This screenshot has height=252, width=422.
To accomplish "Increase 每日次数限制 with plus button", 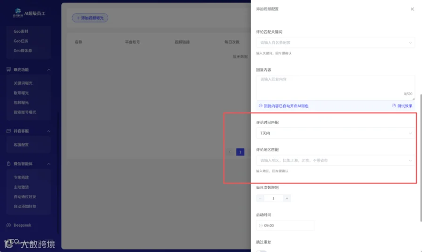I will pyautogui.click(x=287, y=198).
